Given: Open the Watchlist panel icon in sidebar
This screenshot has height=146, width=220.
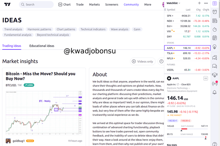Looking at the screenshot, I should (x=214, y=3).
